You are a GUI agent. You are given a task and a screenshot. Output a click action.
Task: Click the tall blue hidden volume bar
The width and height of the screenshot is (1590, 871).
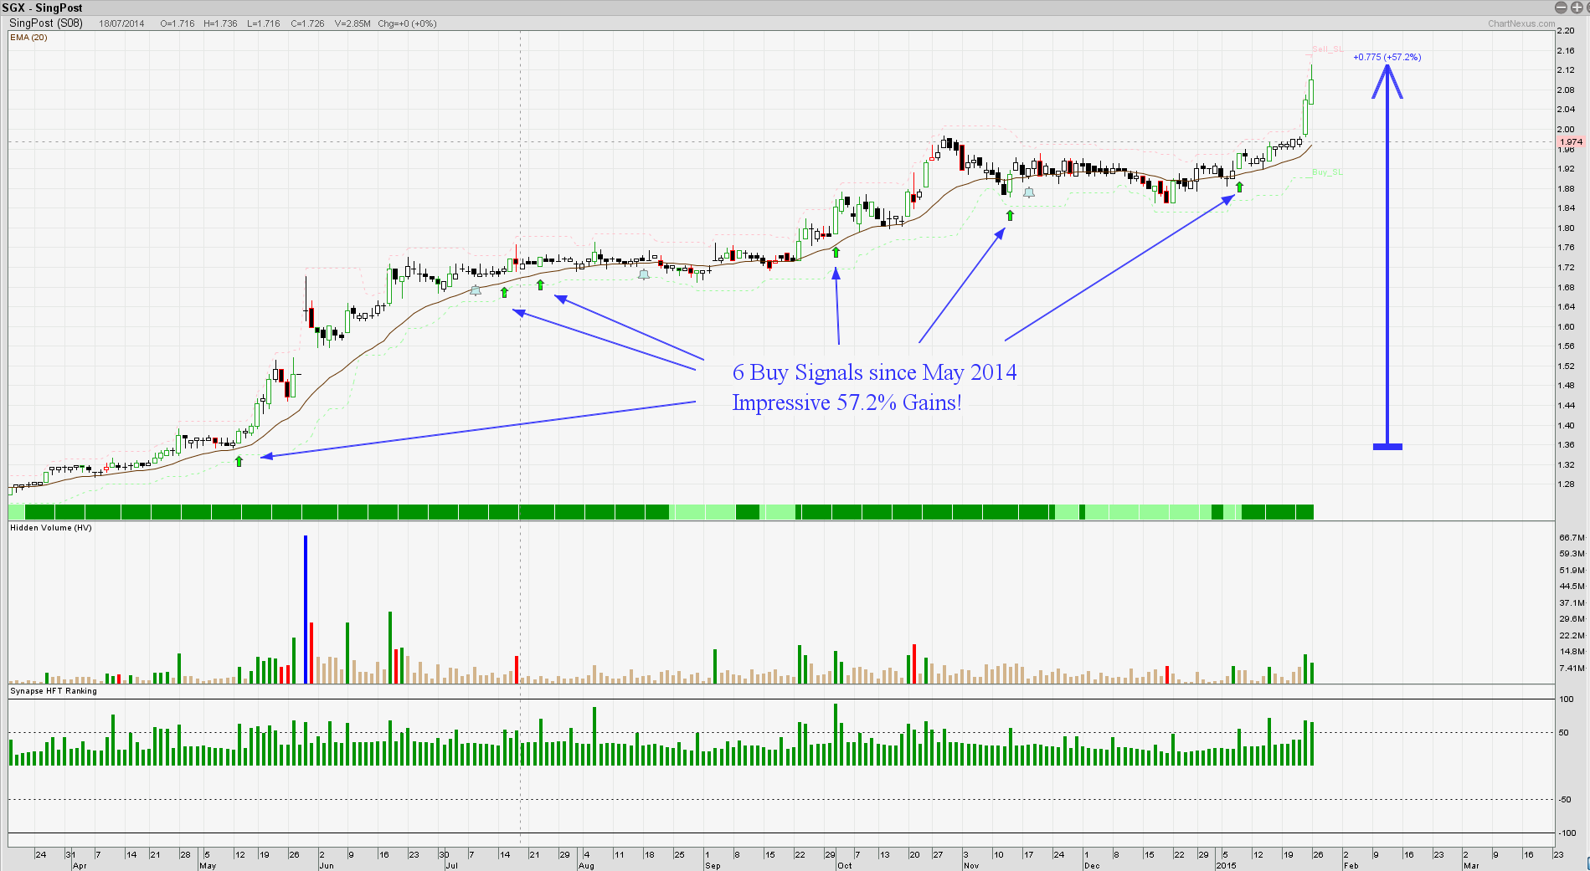pyautogui.click(x=306, y=609)
